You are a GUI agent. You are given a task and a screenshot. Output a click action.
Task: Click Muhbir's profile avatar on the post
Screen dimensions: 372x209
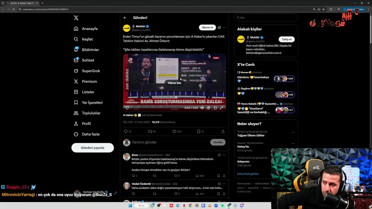(x=126, y=28)
